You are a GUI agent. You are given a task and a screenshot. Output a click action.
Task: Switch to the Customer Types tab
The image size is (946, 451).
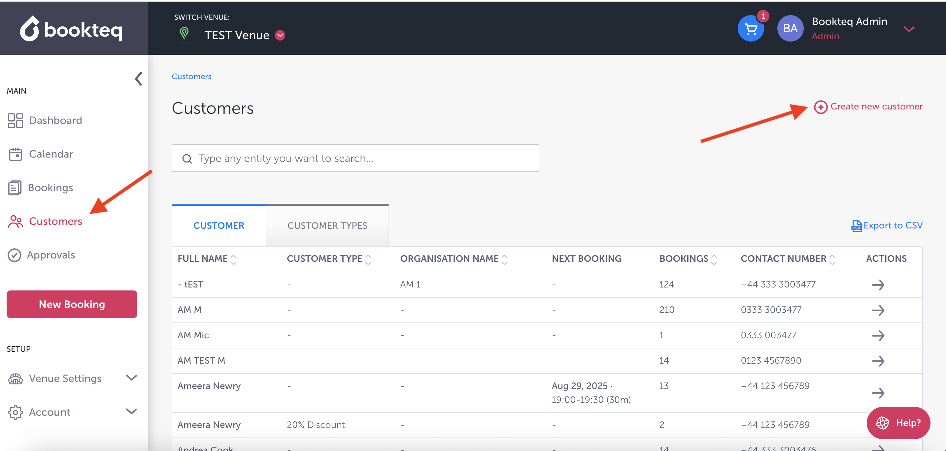tap(327, 225)
